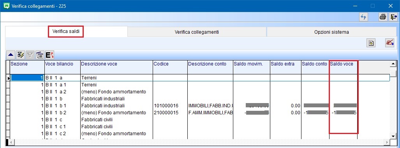Click the horizontal scrollbar right arrow
Viewport: 400px width, 148px height.
click(x=388, y=142)
